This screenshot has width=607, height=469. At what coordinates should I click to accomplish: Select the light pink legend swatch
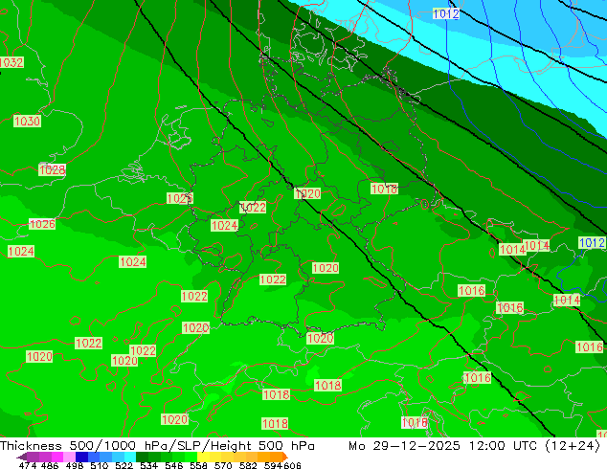(x=69, y=457)
